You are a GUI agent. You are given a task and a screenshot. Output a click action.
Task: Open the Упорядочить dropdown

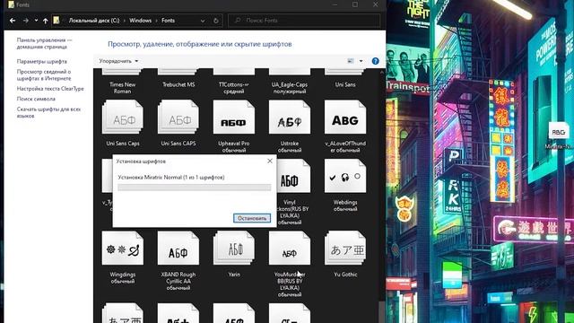[x=118, y=61]
